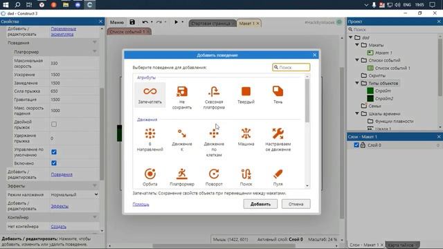Select the Не сохранять behavior icon
Screen dimensions: 443x249
(x=181, y=91)
